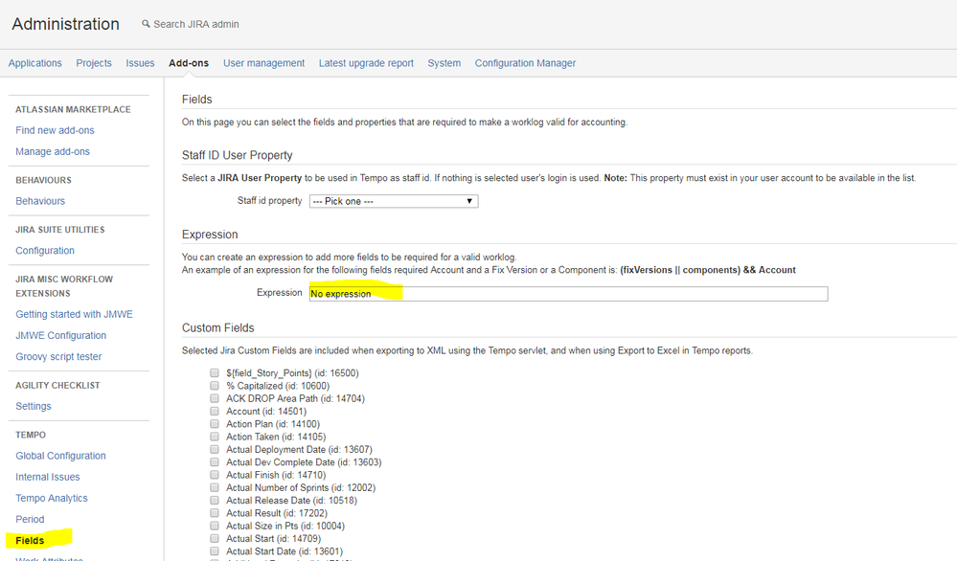957x561 pixels.
Task: Click the Administration heading
Action: [x=66, y=24]
